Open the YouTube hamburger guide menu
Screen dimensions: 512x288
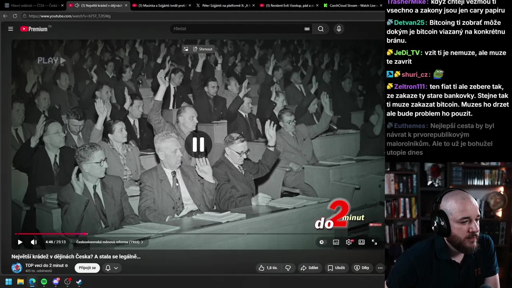[11, 29]
